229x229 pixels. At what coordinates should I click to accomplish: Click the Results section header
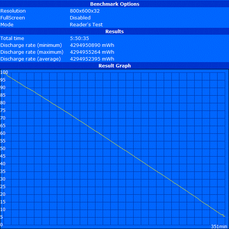114,31
